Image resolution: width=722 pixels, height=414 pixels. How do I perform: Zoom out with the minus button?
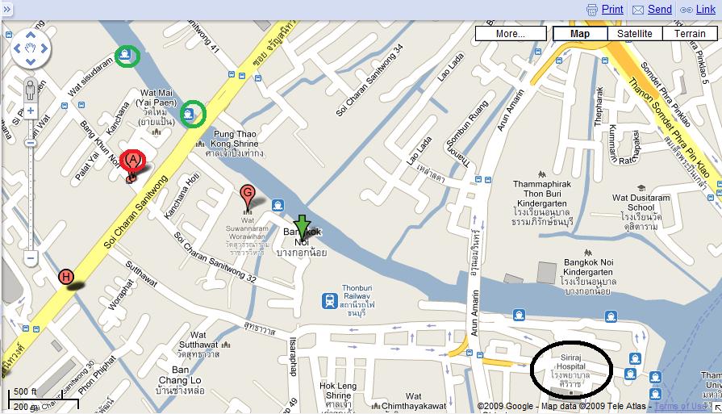coord(31,258)
